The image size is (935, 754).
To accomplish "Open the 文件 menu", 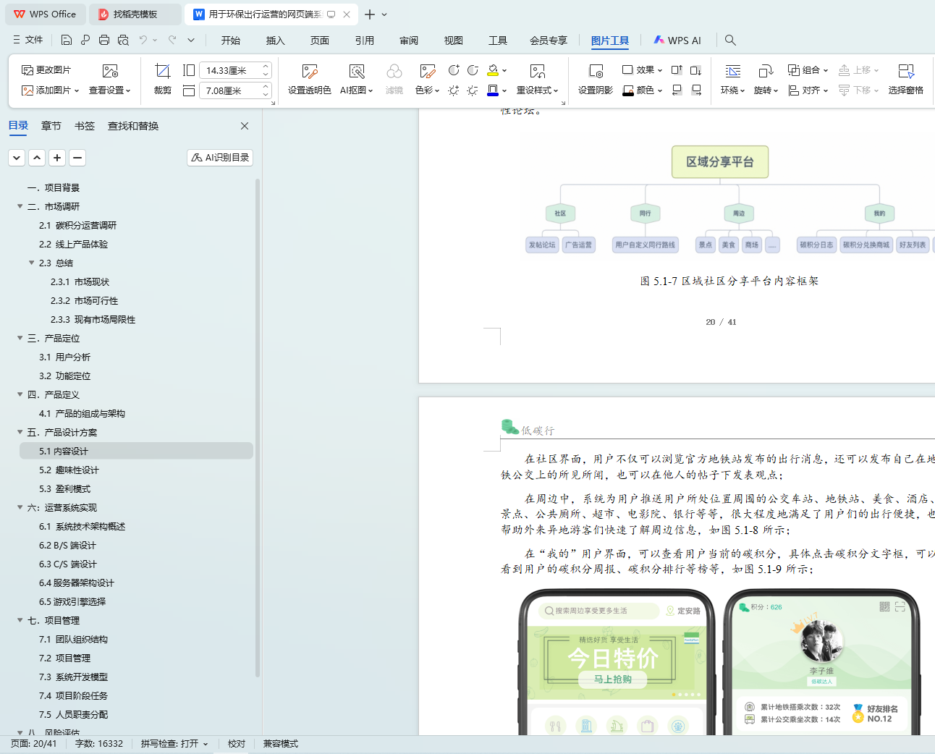I will pos(27,41).
